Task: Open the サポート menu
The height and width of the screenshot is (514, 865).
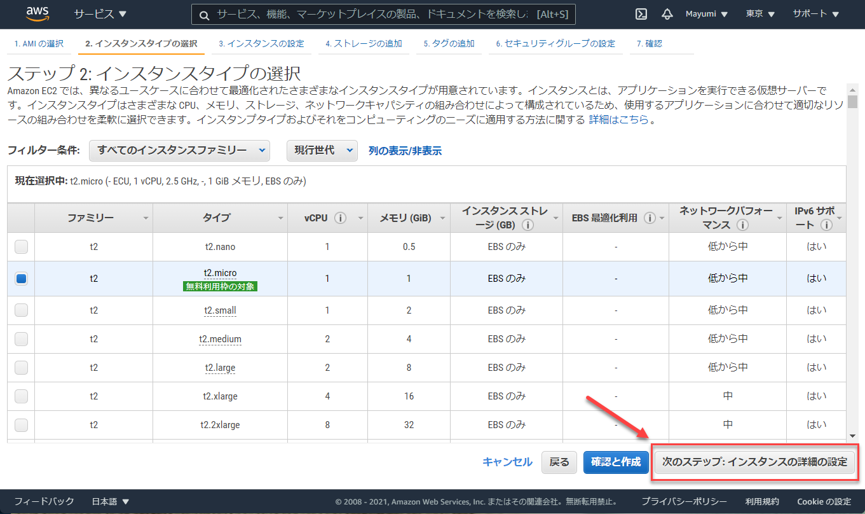Action: (x=816, y=14)
